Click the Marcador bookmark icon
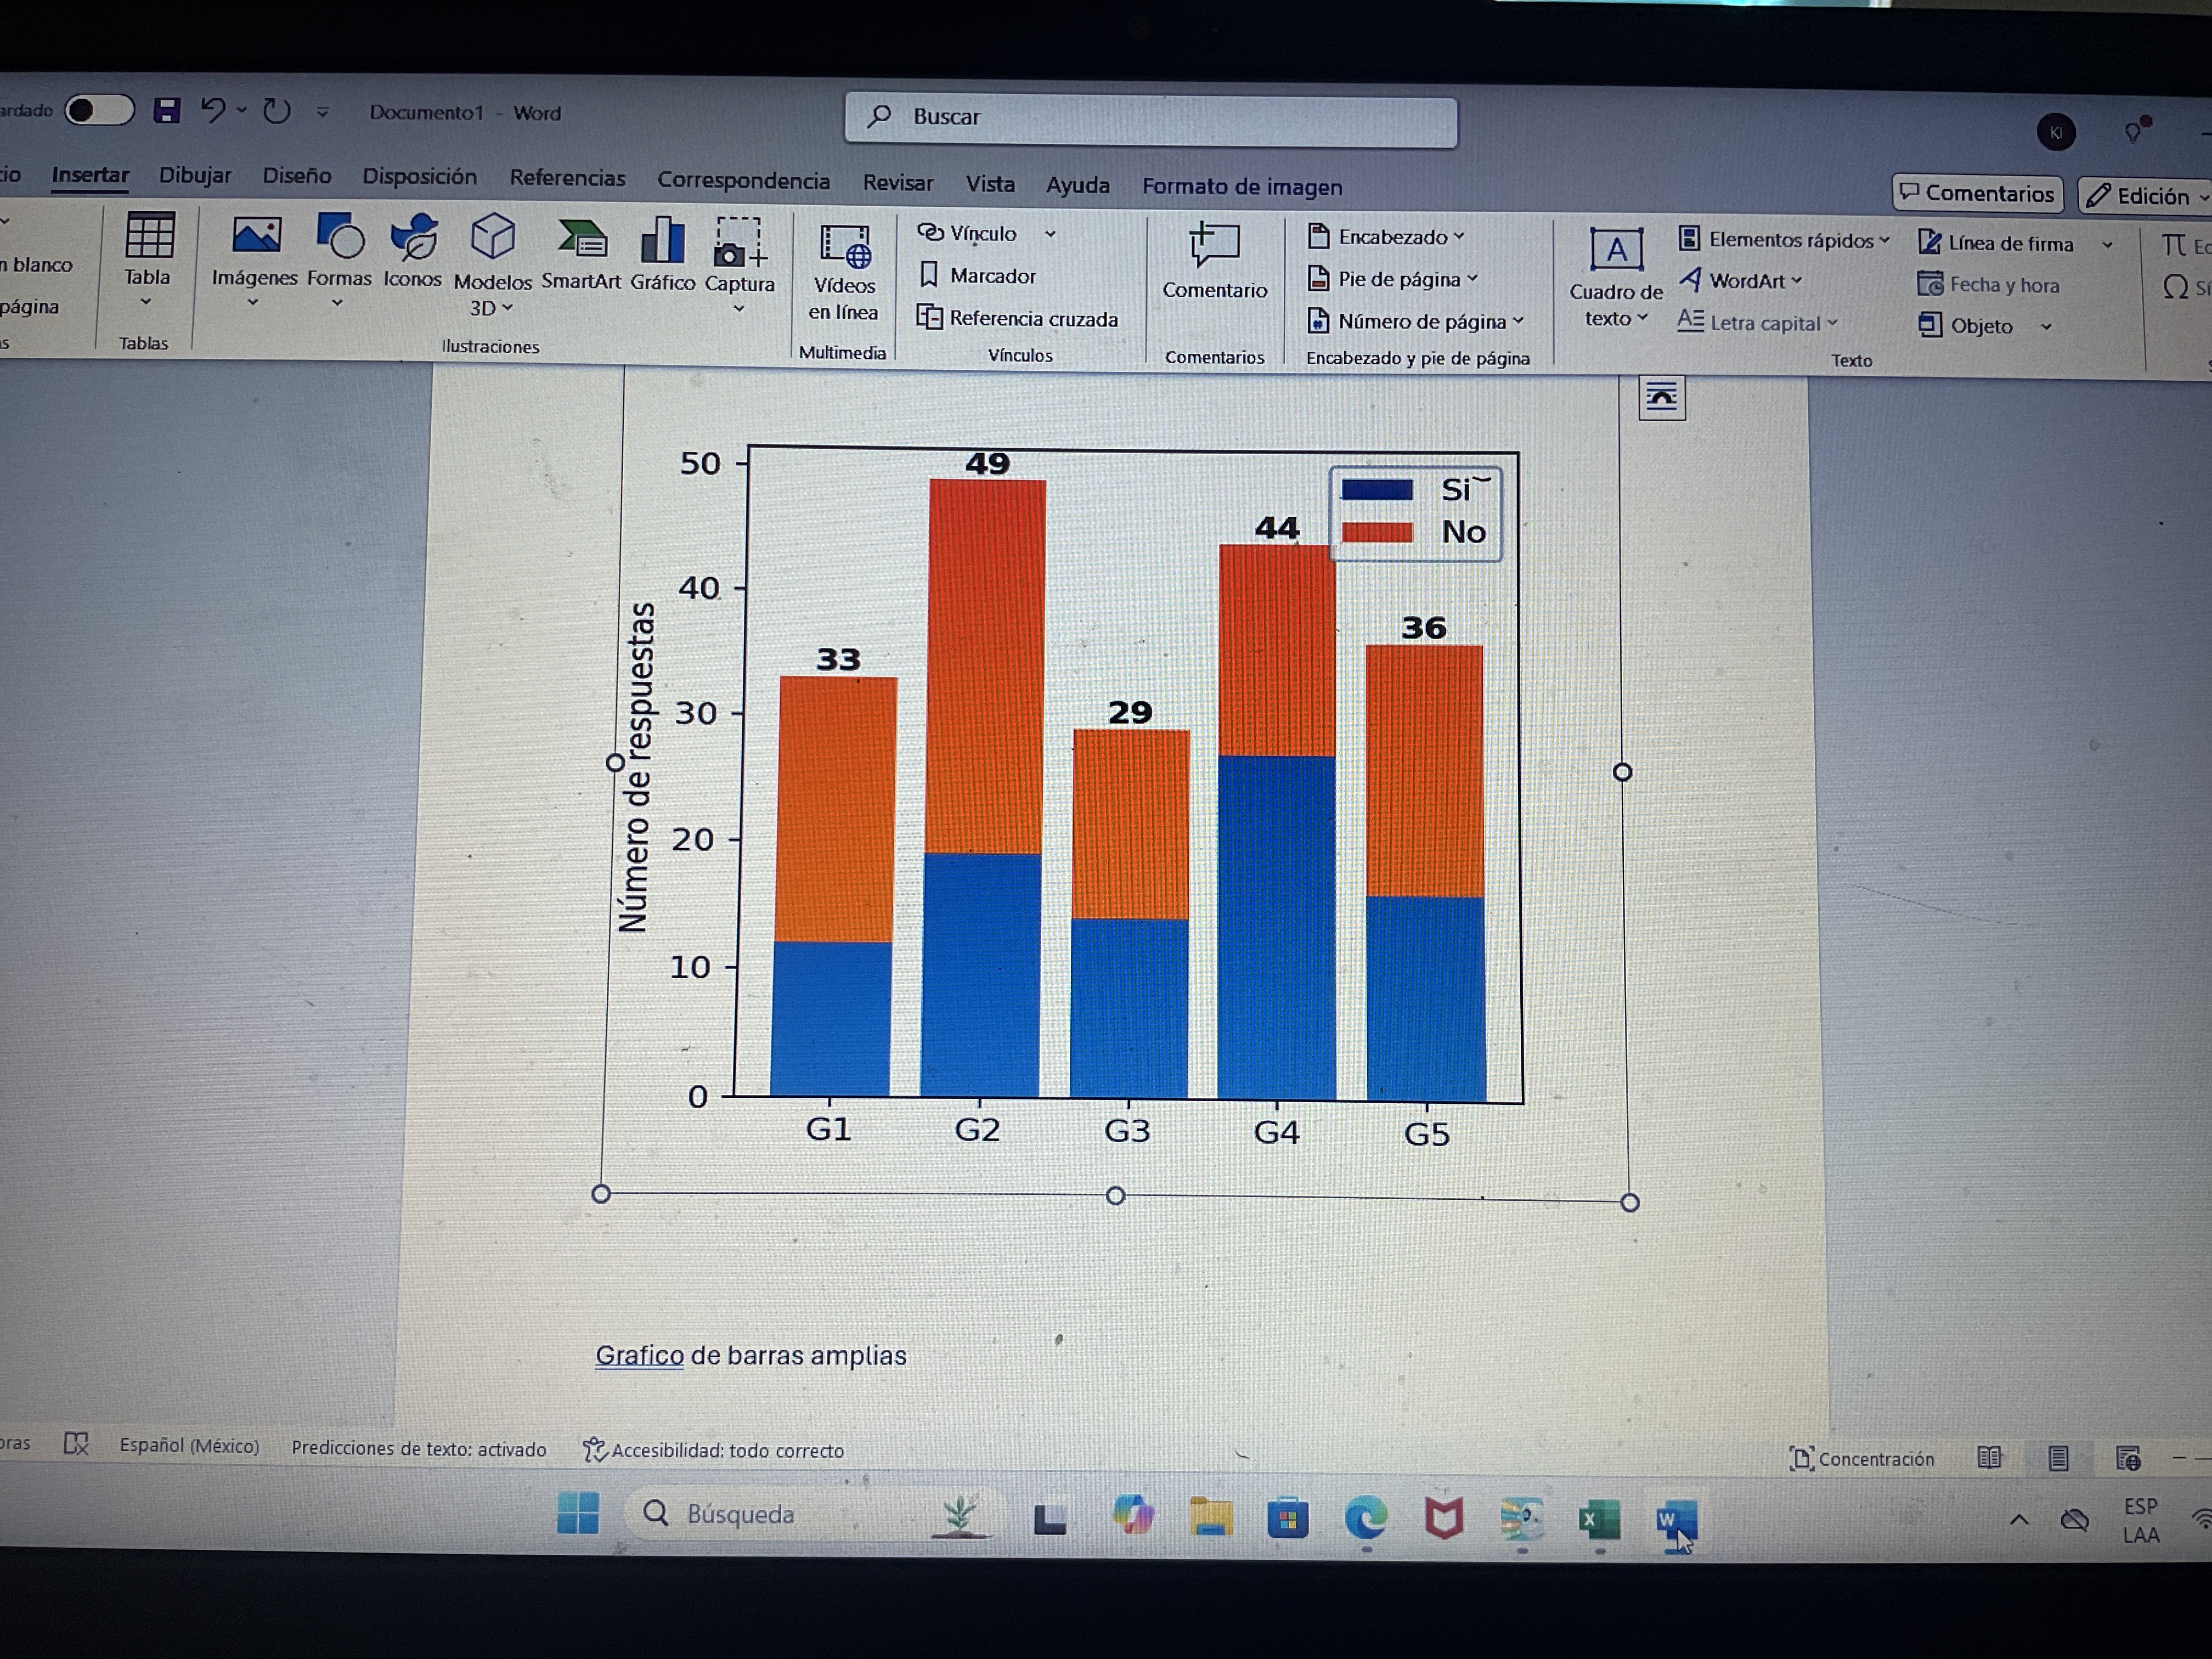Screen dimensions: 2212x1659 pos(929,275)
